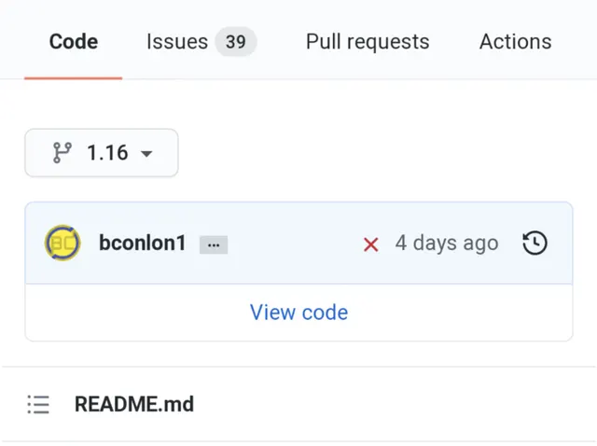Open the Issues tab
This screenshot has height=446, width=597.
click(x=201, y=41)
